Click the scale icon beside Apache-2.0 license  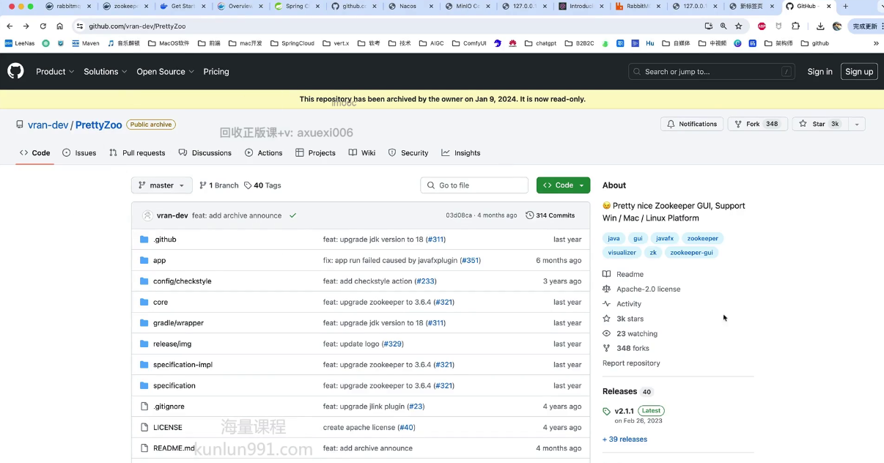pos(607,289)
